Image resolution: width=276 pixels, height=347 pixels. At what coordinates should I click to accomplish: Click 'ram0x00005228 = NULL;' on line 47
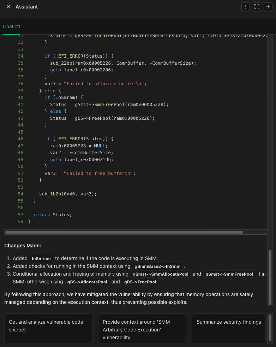(x=79, y=146)
